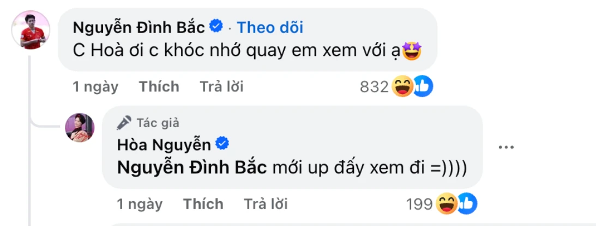
Task: Open three-dot options menu for the reply
Action: pyautogui.click(x=506, y=147)
